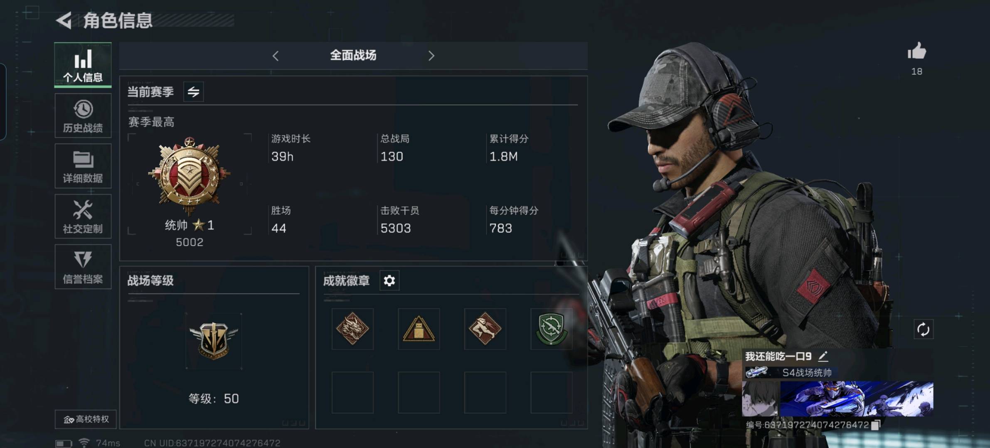Screen dimensions: 990x448
Task: Select the green crosshair shield badge
Action: (x=551, y=329)
